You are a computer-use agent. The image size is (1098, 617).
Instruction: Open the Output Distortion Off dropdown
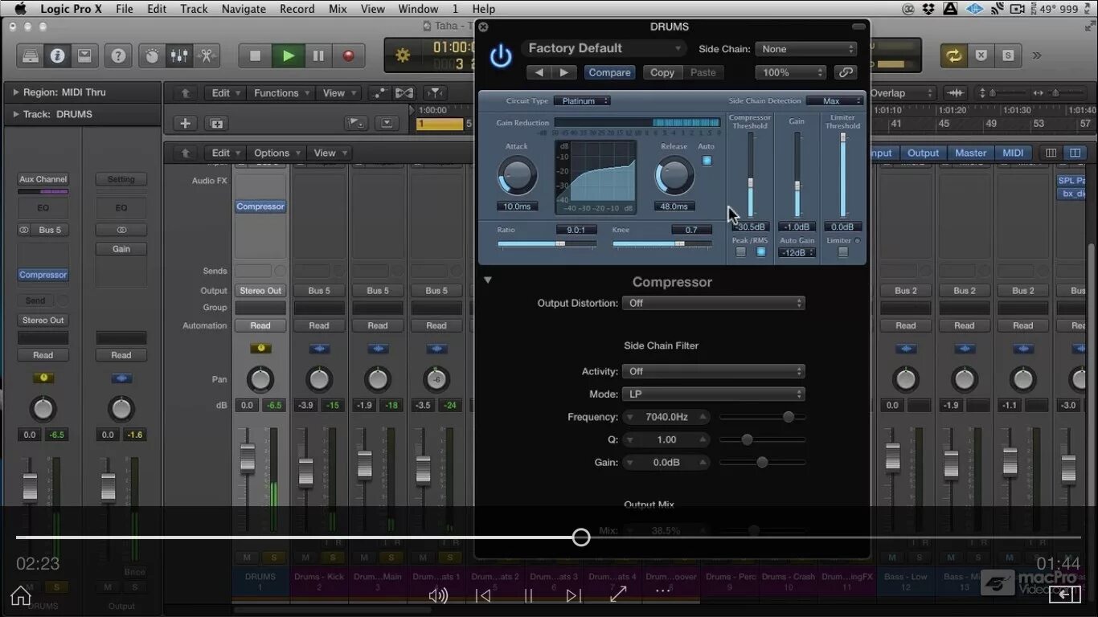[714, 303]
